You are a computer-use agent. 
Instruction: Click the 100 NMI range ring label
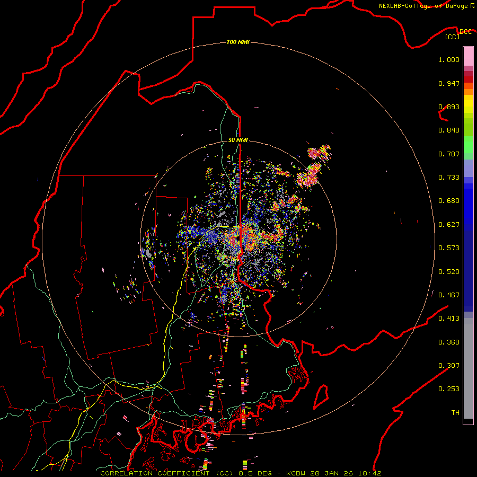coord(238,42)
